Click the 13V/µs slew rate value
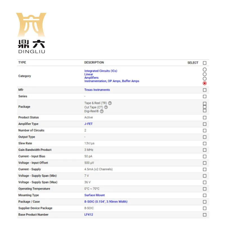Image resolution: width=225 pixels, height=225 pixels. pyautogui.click(x=89, y=143)
